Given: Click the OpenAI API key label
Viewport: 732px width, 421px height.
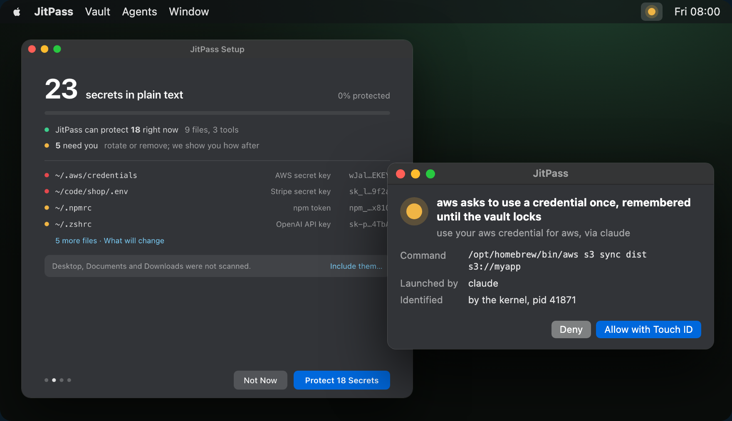Looking at the screenshot, I should point(304,224).
